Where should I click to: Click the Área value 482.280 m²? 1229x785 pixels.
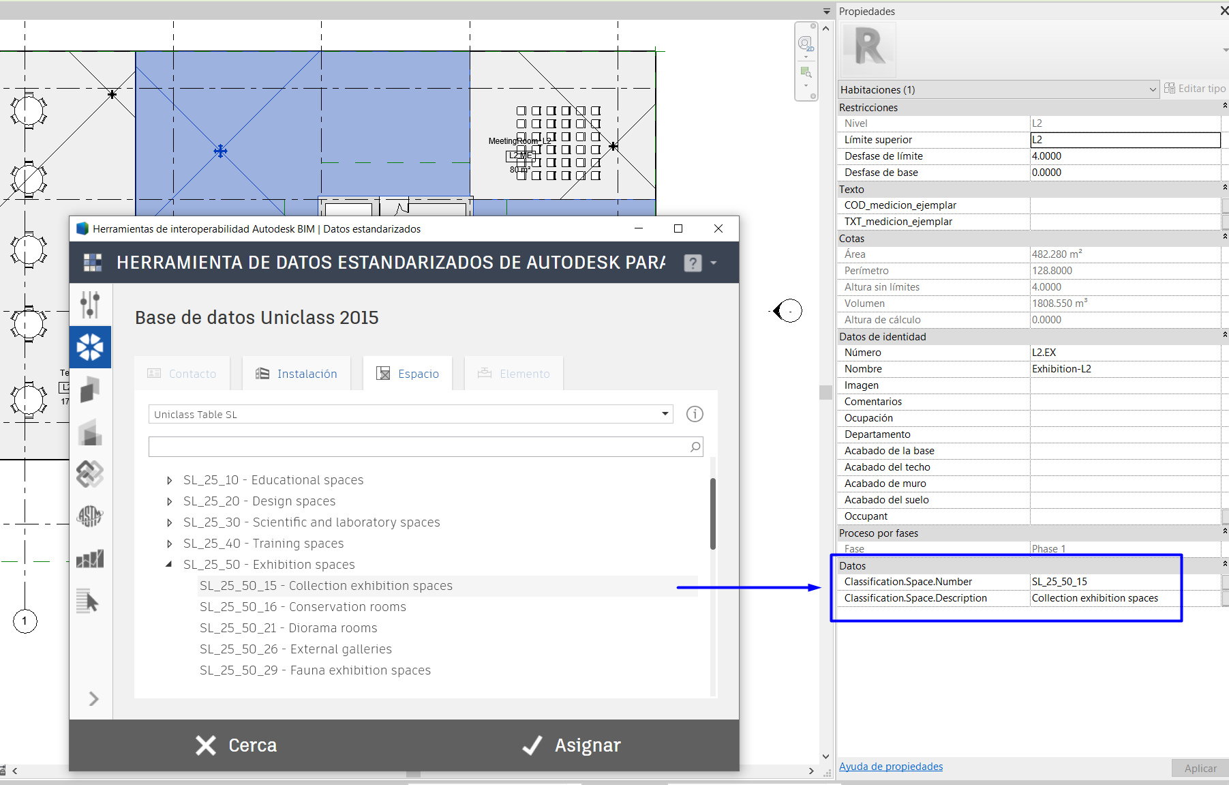tap(1125, 254)
